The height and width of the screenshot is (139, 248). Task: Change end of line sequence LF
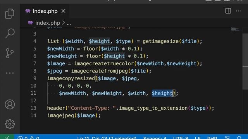click(x=198, y=137)
